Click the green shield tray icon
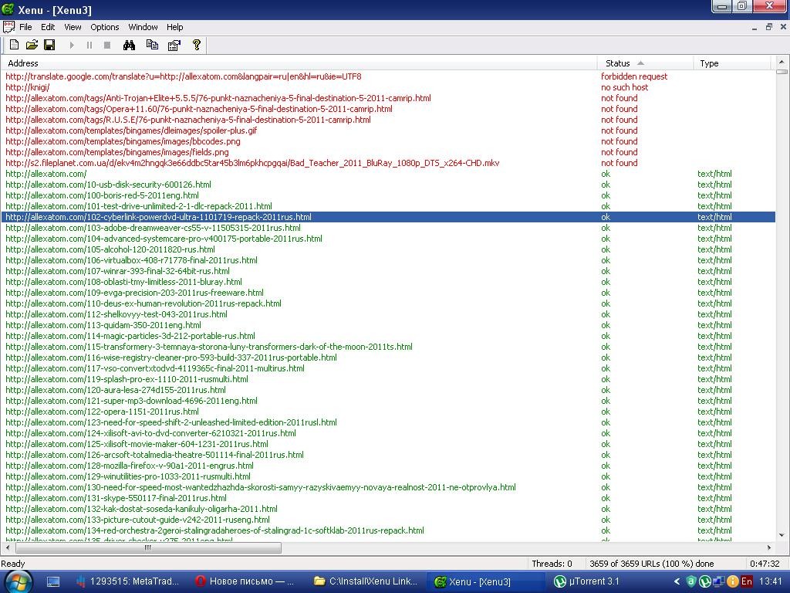The height and width of the screenshot is (593, 790). pyautogui.click(x=690, y=581)
